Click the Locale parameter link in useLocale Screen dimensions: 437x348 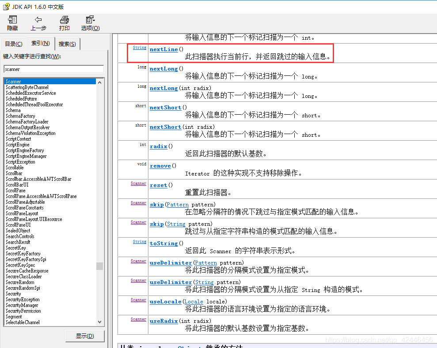[x=194, y=302]
